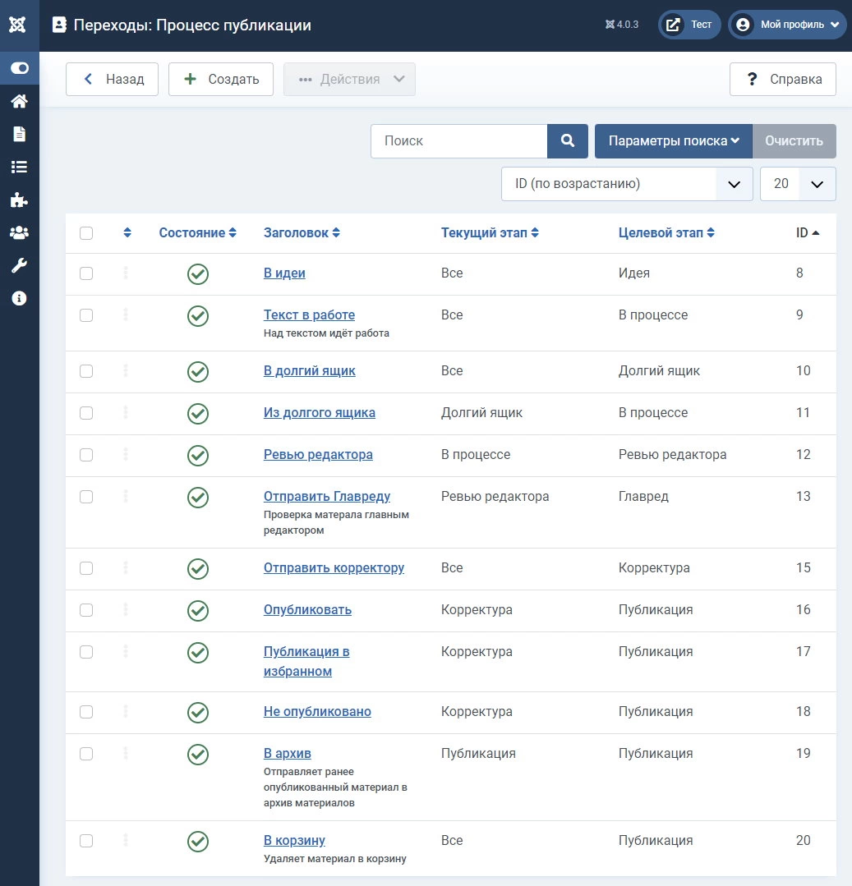The height and width of the screenshot is (886, 852).
Task: Click the Создать new transition button
Action: 221,79
